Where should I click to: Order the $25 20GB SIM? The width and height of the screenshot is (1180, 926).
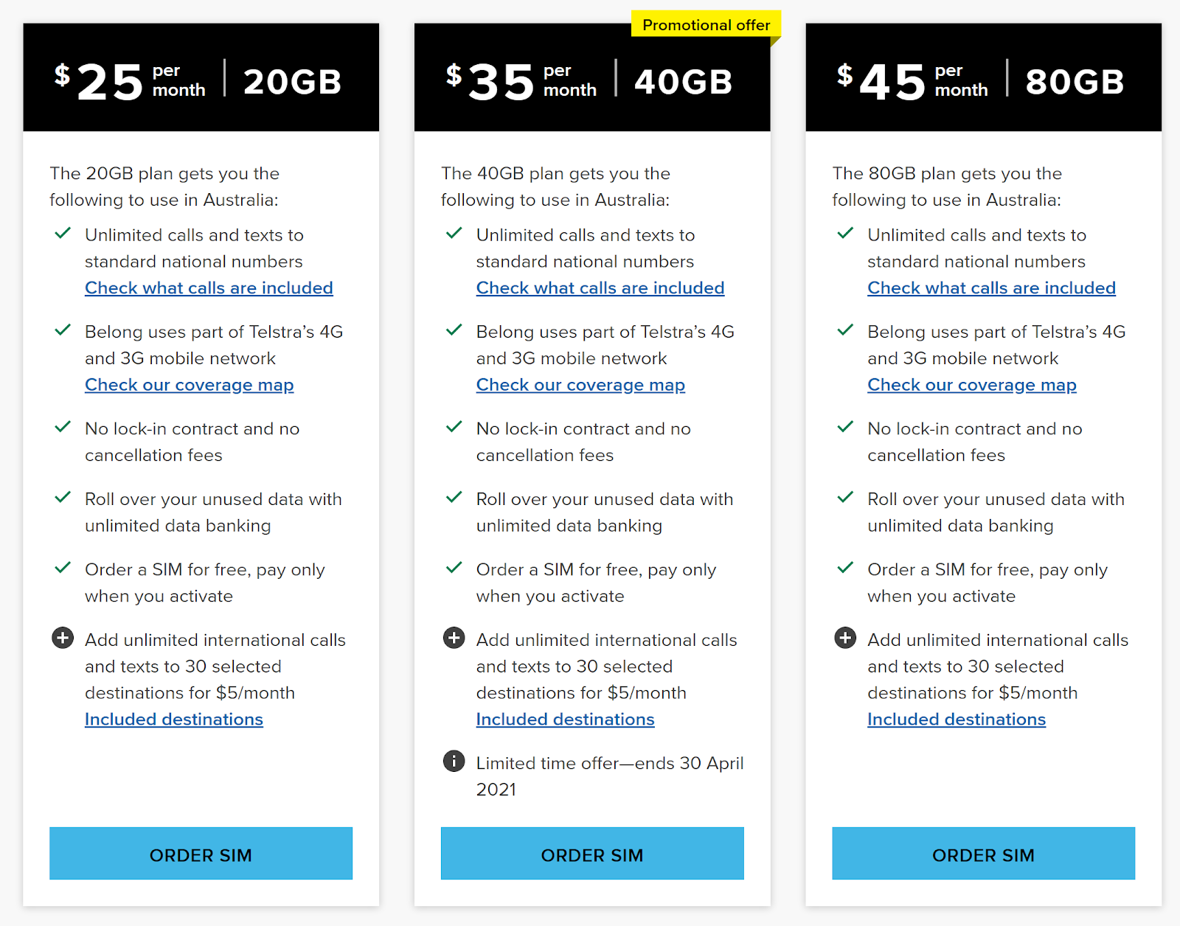(x=201, y=853)
